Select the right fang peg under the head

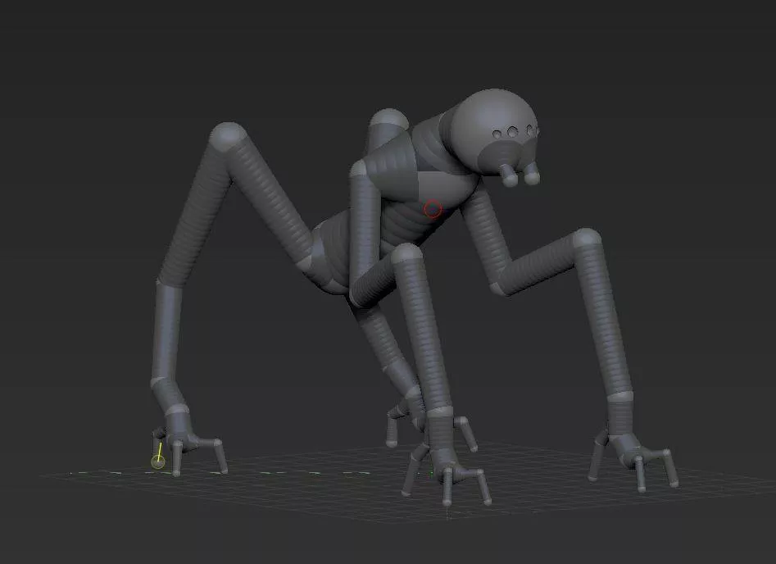coord(532,175)
